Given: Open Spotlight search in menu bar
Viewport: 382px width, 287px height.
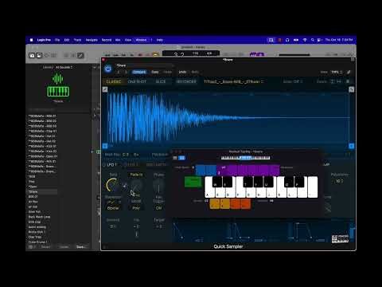Looking at the screenshot, I should [x=312, y=40].
